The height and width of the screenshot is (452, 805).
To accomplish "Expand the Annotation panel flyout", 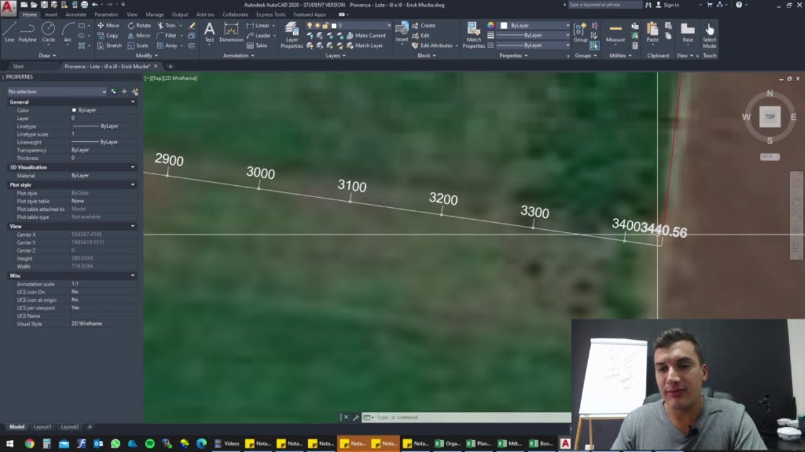I will pos(238,55).
